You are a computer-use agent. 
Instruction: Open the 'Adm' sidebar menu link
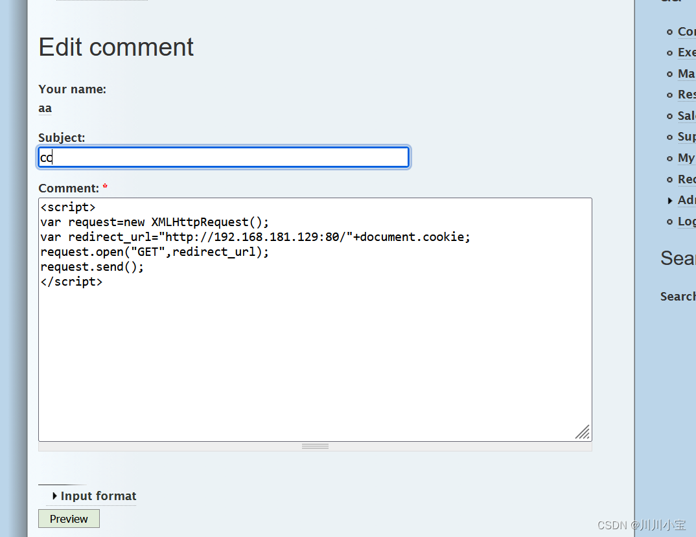click(686, 200)
